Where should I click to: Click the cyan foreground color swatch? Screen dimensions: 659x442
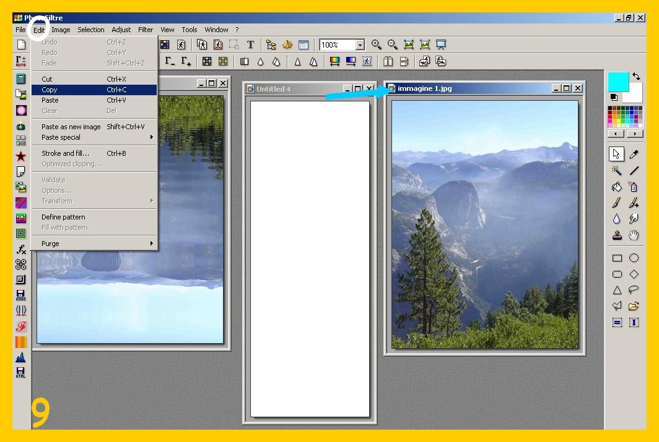click(x=618, y=82)
